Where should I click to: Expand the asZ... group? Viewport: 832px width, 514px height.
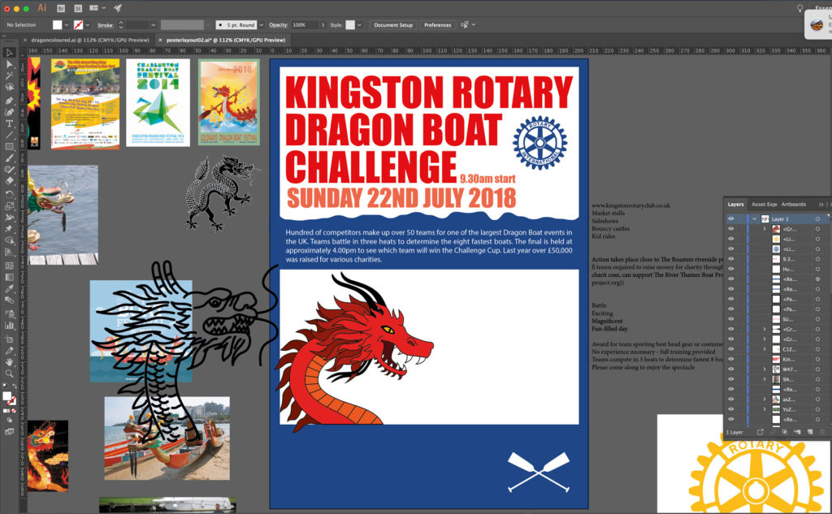[765, 399]
